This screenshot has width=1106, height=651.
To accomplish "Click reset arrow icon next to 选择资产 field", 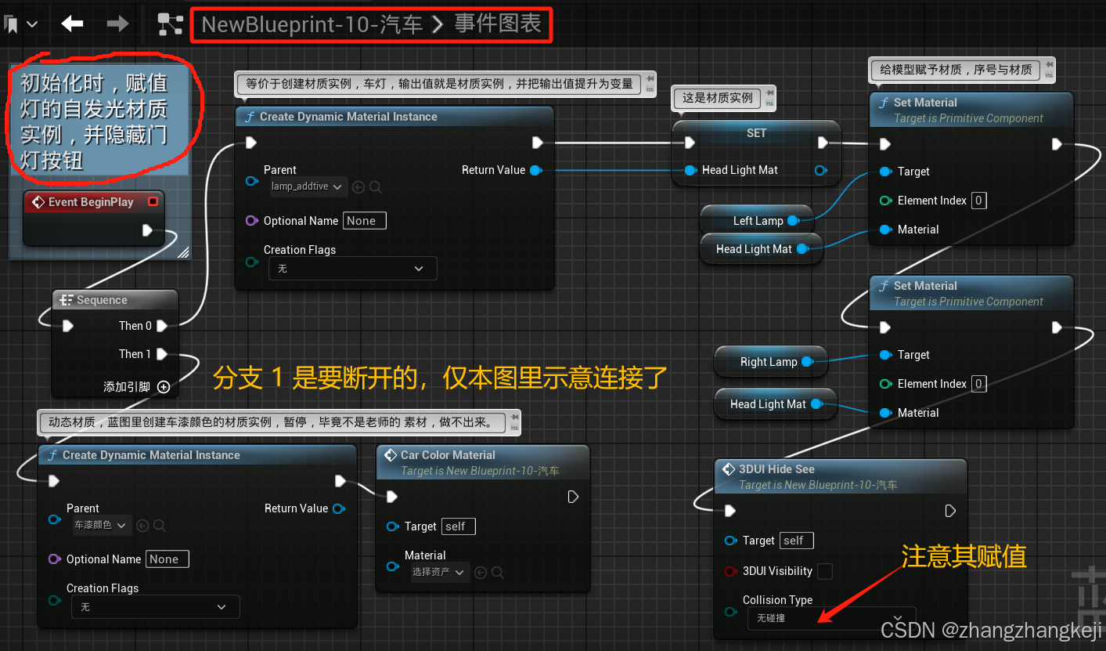I will pos(480,572).
